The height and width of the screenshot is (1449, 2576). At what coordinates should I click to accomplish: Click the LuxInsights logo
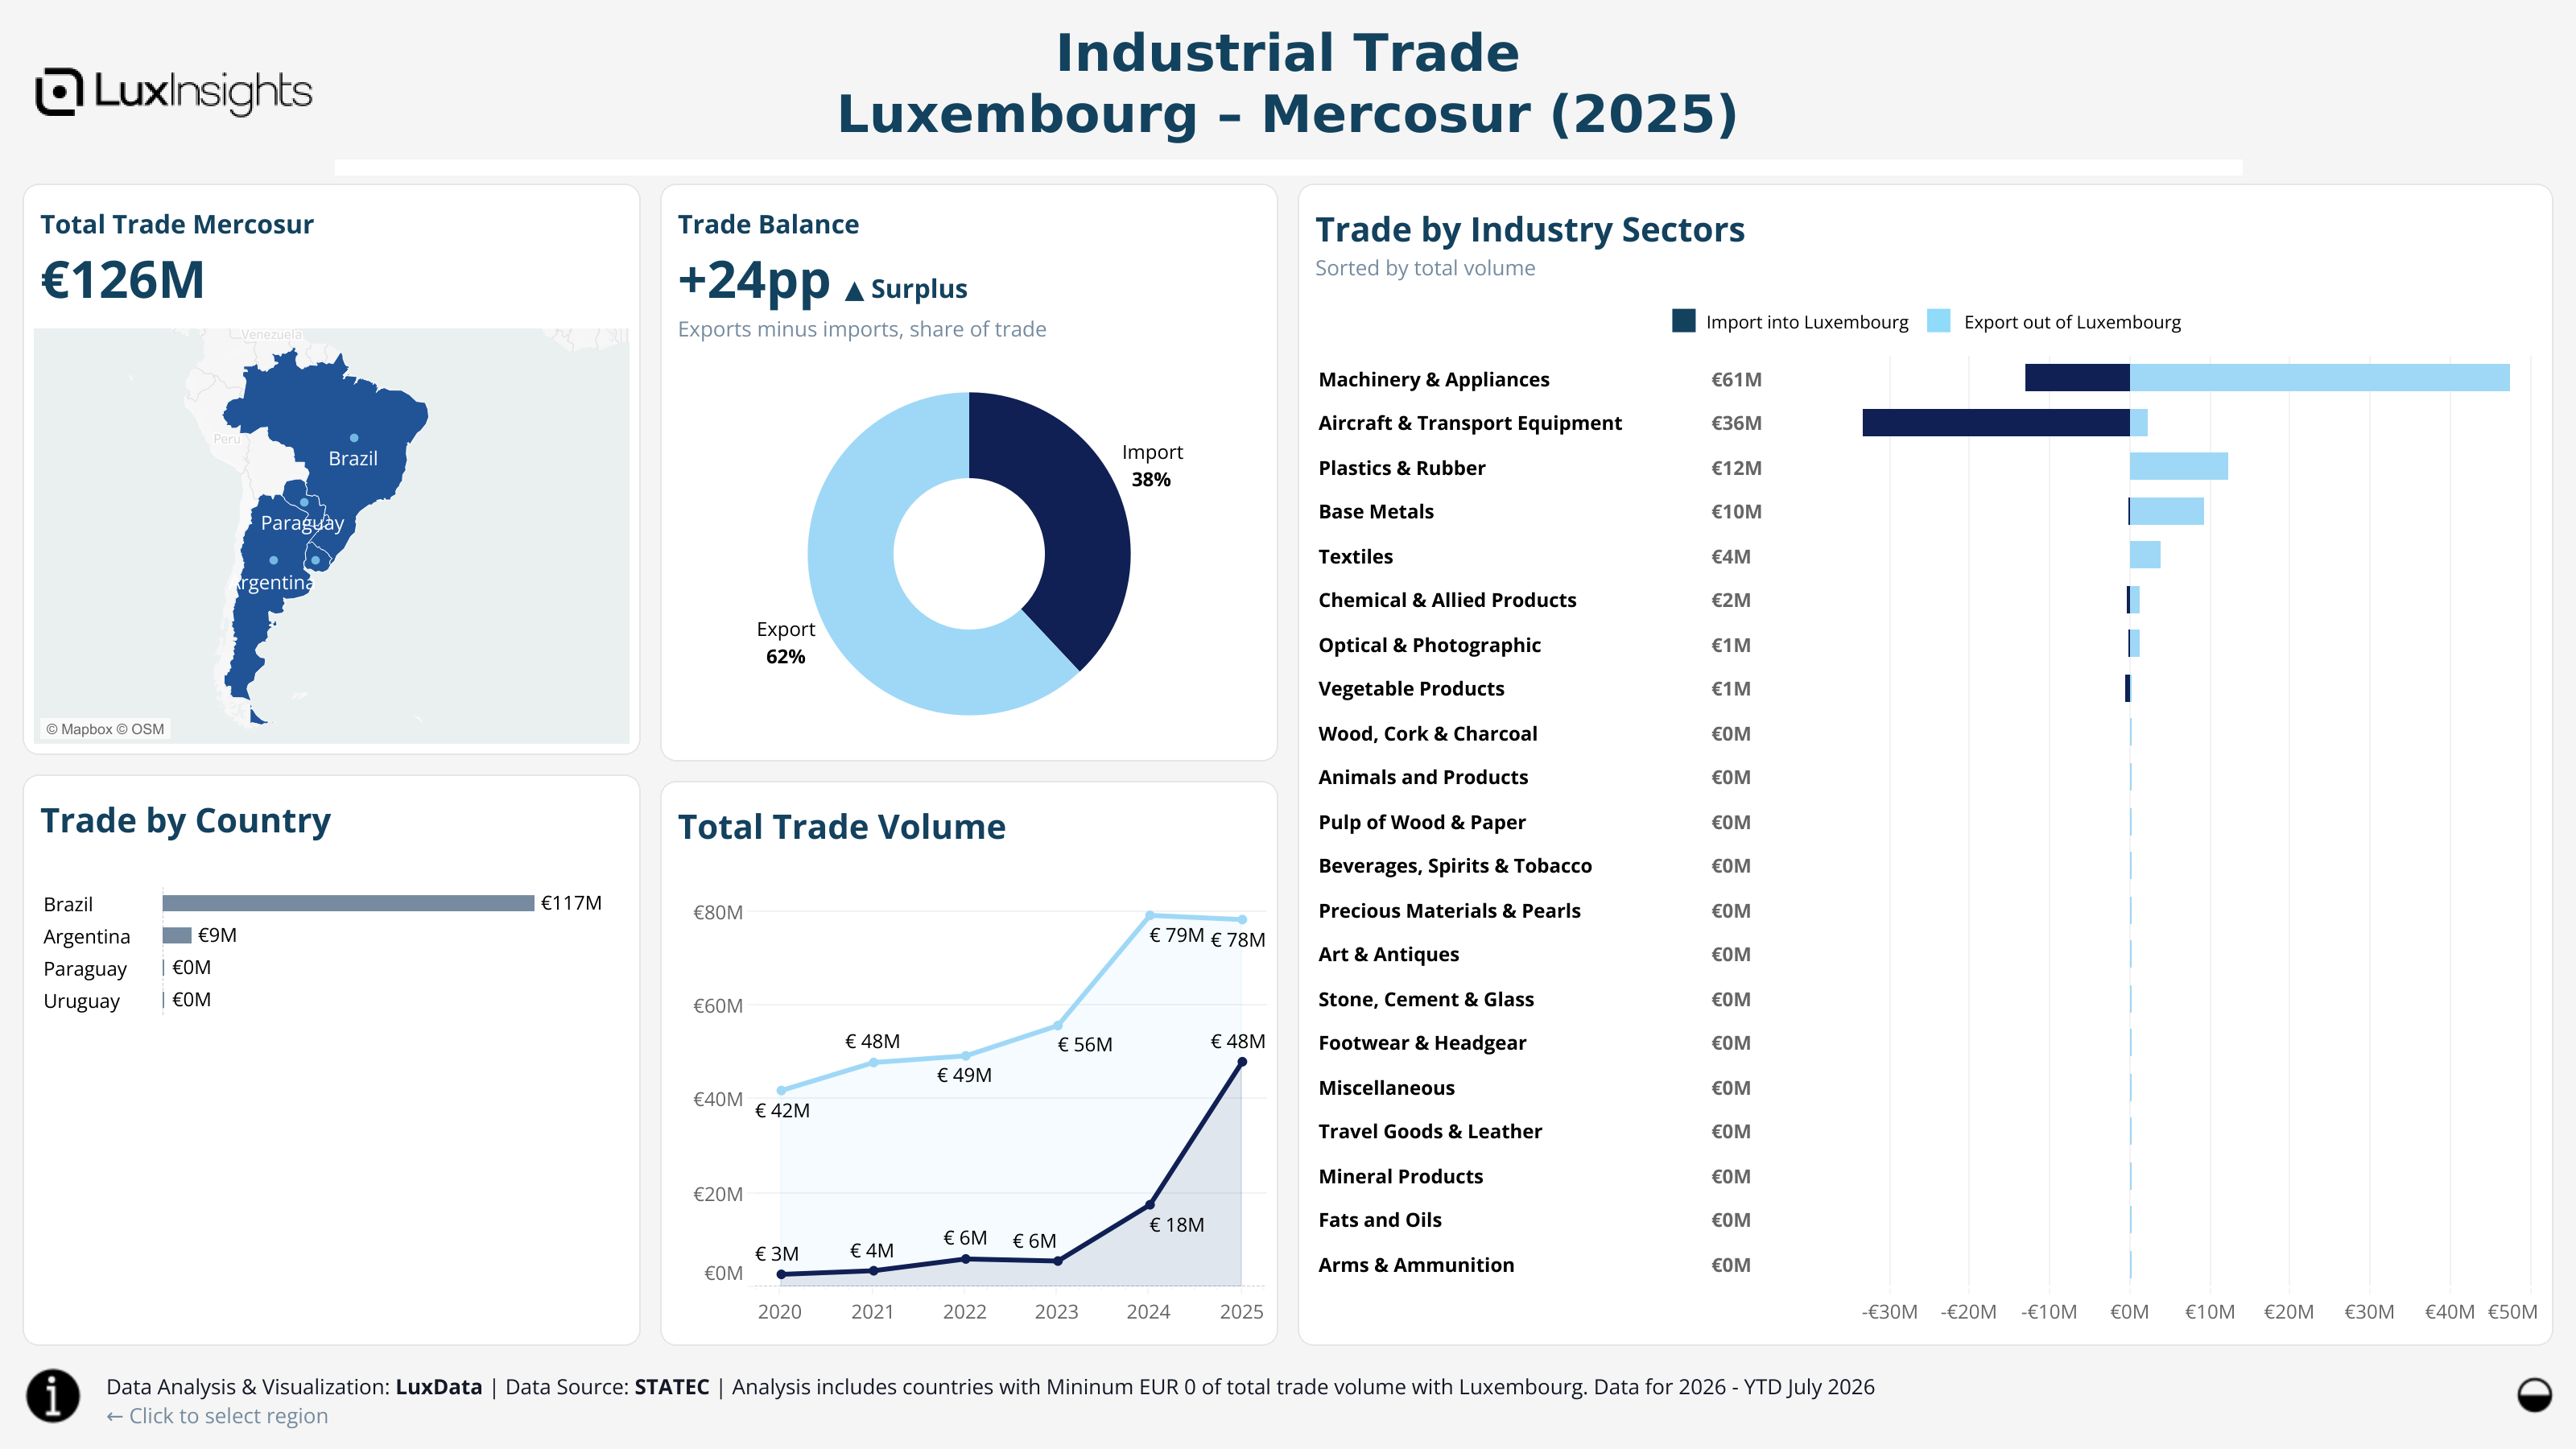click(x=174, y=92)
